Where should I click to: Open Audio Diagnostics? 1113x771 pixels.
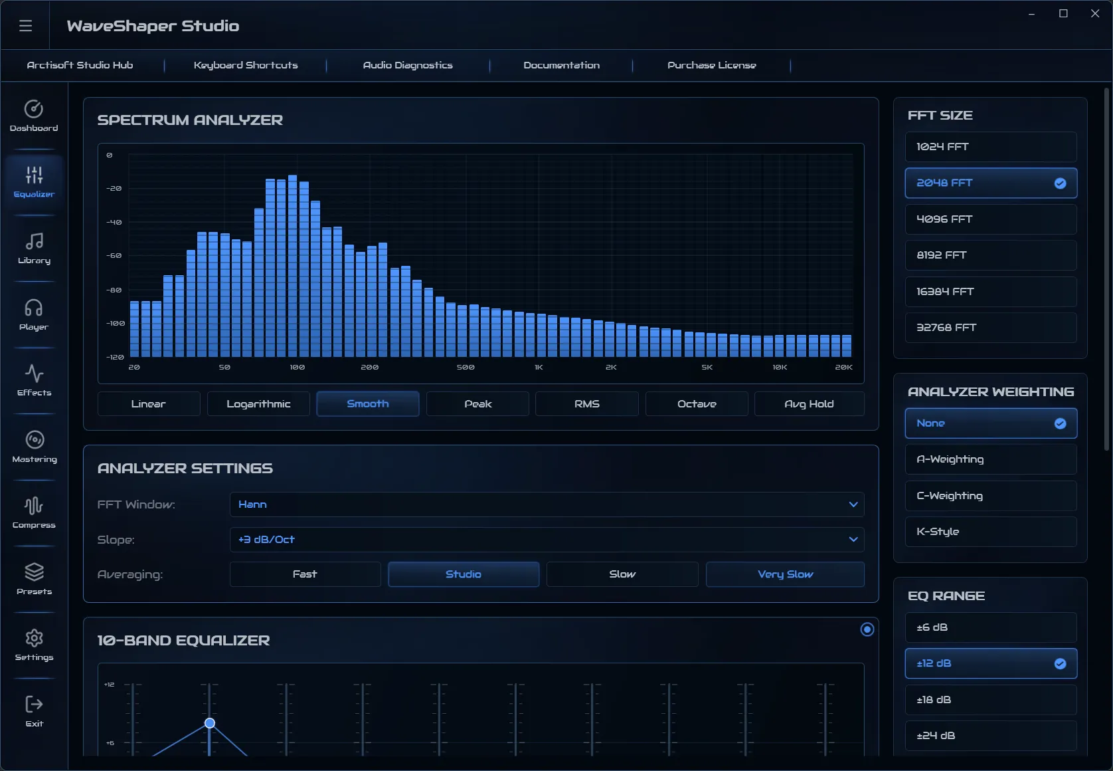408,65
